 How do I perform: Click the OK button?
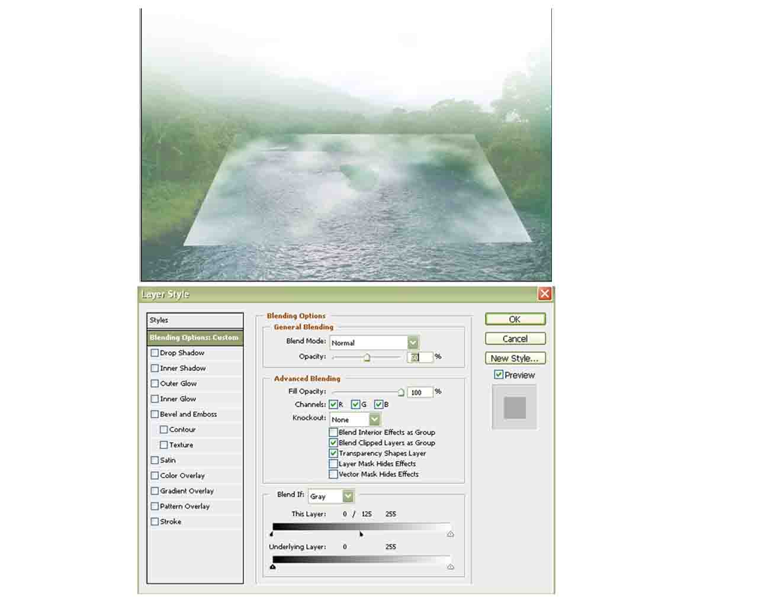click(515, 319)
